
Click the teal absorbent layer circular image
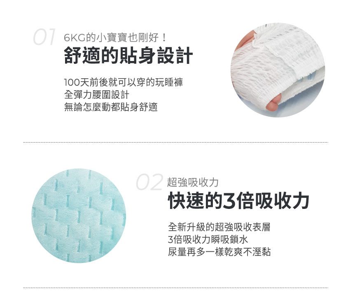click(79, 215)
